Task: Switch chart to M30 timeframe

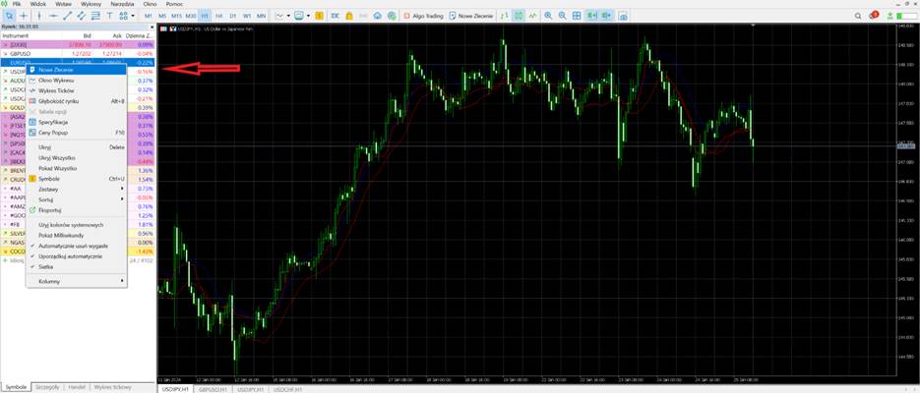Action: tap(191, 16)
